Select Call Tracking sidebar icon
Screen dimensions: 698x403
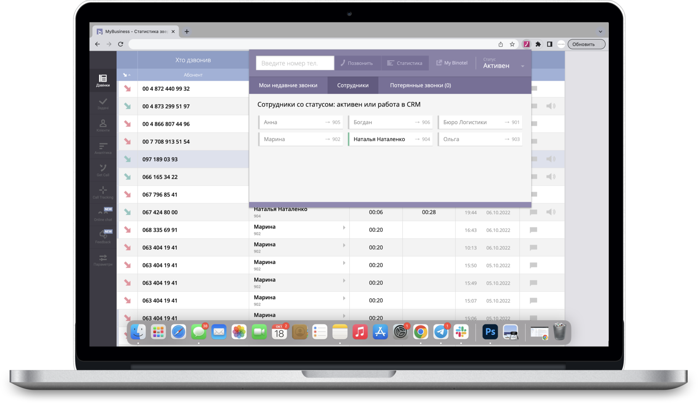103,193
